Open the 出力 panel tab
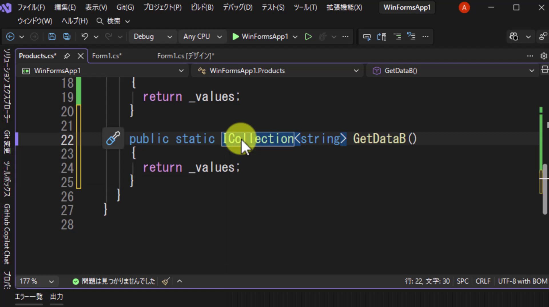 click(57, 297)
